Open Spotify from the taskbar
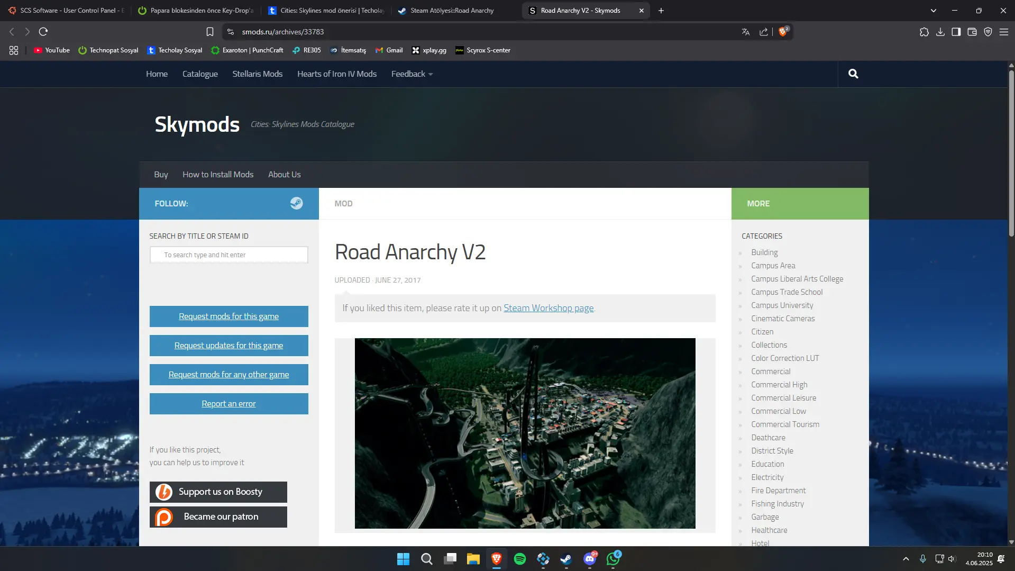 (x=520, y=559)
